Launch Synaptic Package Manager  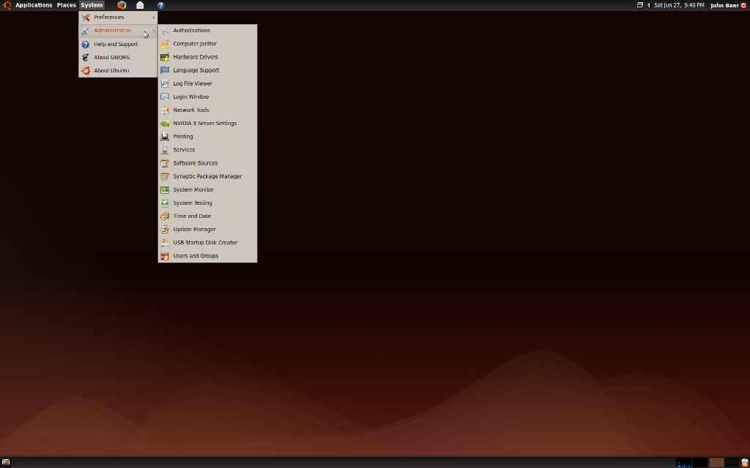(207, 176)
